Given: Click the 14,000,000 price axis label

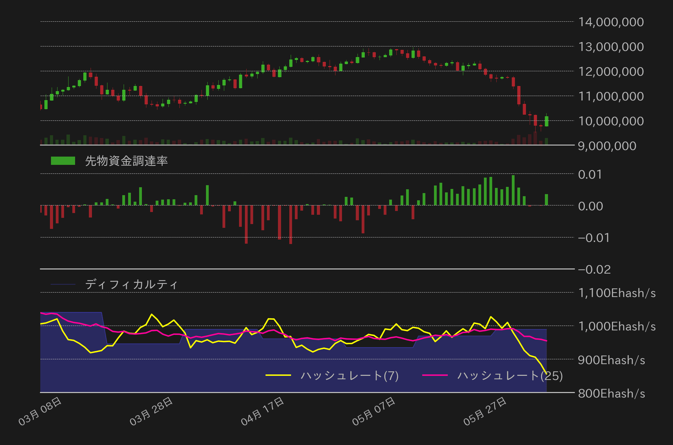Looking at the screenshot, I should [611, 22].
